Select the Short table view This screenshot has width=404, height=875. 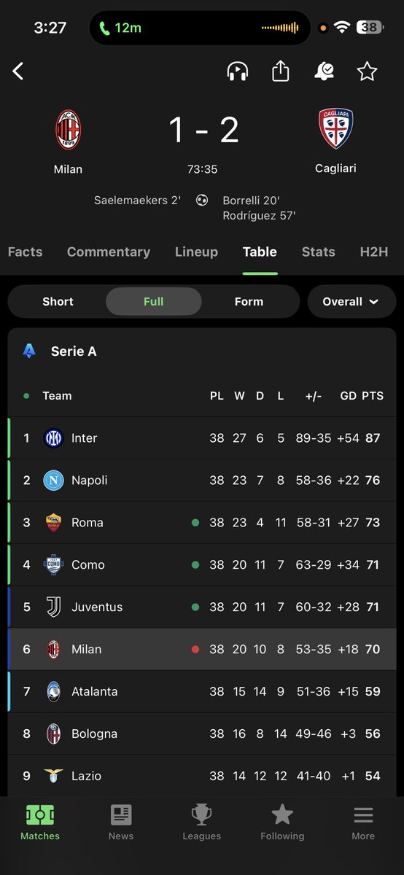pyautogui.click(x=58, y=301)
